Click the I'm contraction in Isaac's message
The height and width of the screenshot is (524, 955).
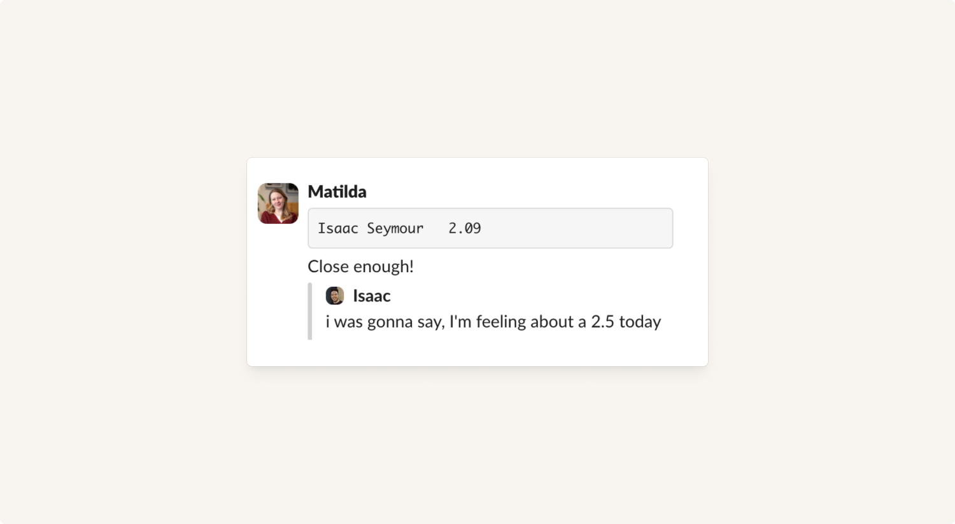click(x=460, y=322)
